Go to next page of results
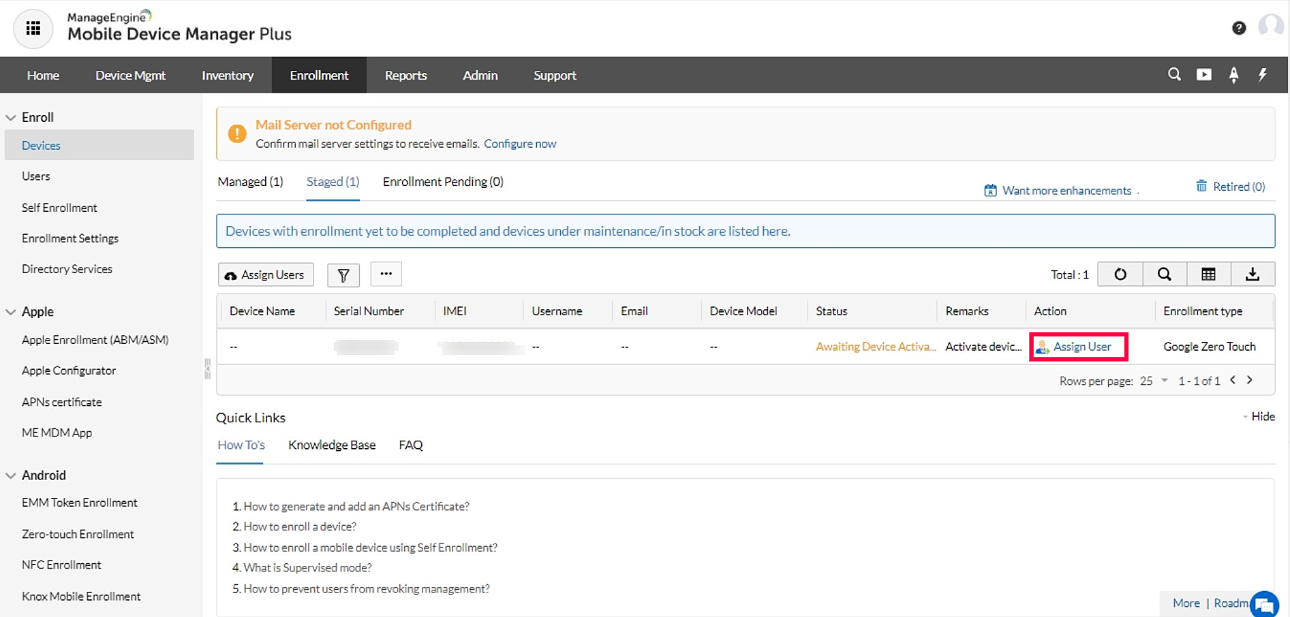The width and height of the screenshot is (1290, 617). tap(1250, 380)
